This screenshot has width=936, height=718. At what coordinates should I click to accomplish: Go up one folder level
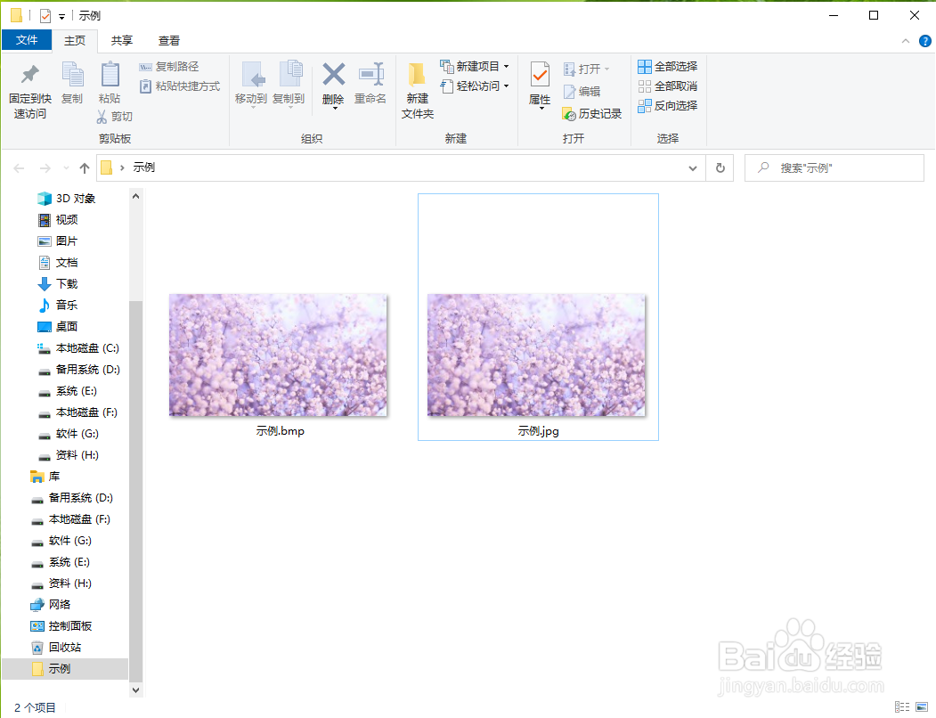click(85, 168)
